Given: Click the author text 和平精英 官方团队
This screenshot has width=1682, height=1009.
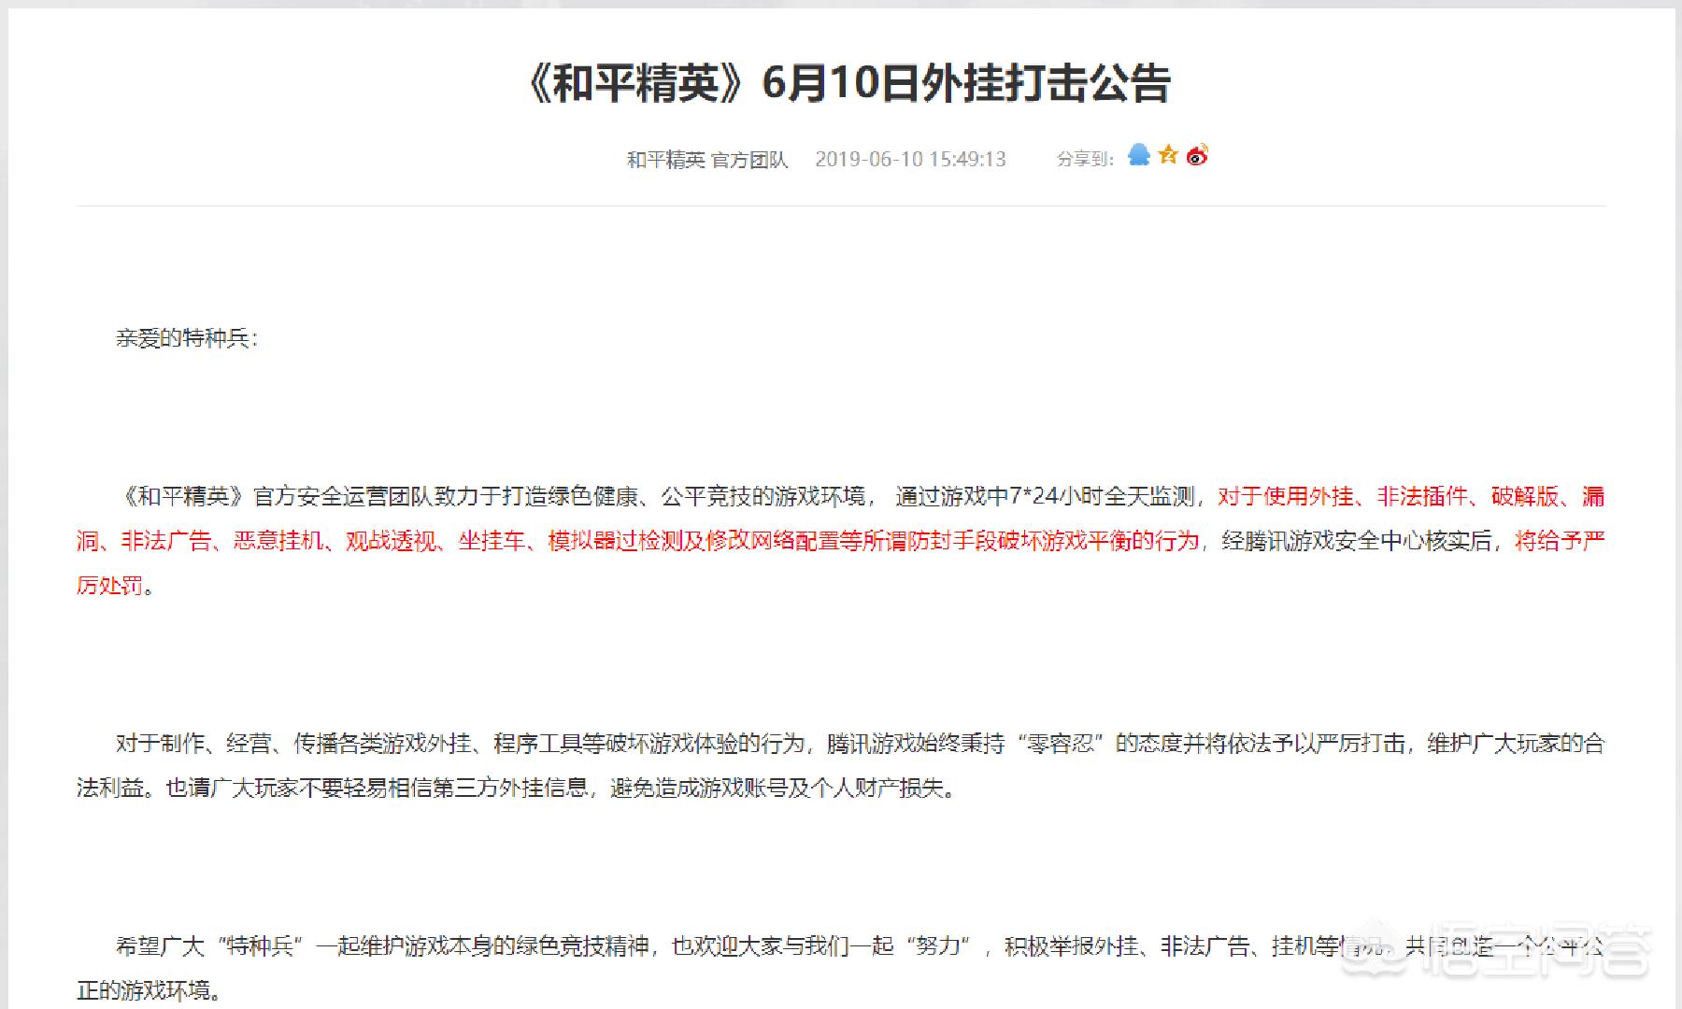Looking at the screenshot, I should pyautogui.click(x=707, y=160).
